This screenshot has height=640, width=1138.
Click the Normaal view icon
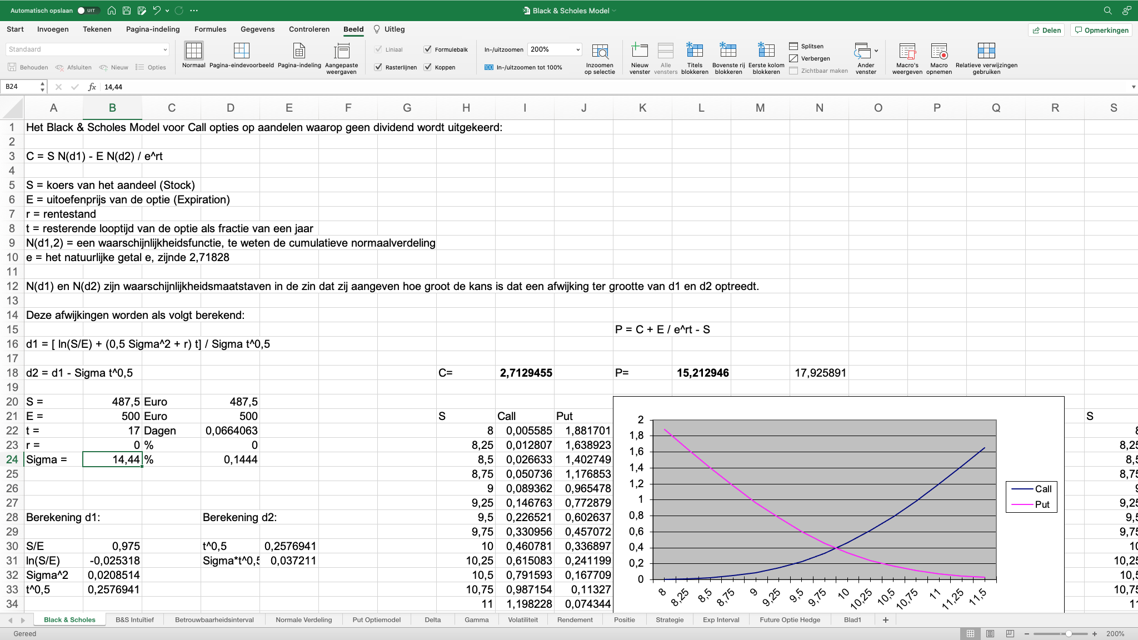193,51
